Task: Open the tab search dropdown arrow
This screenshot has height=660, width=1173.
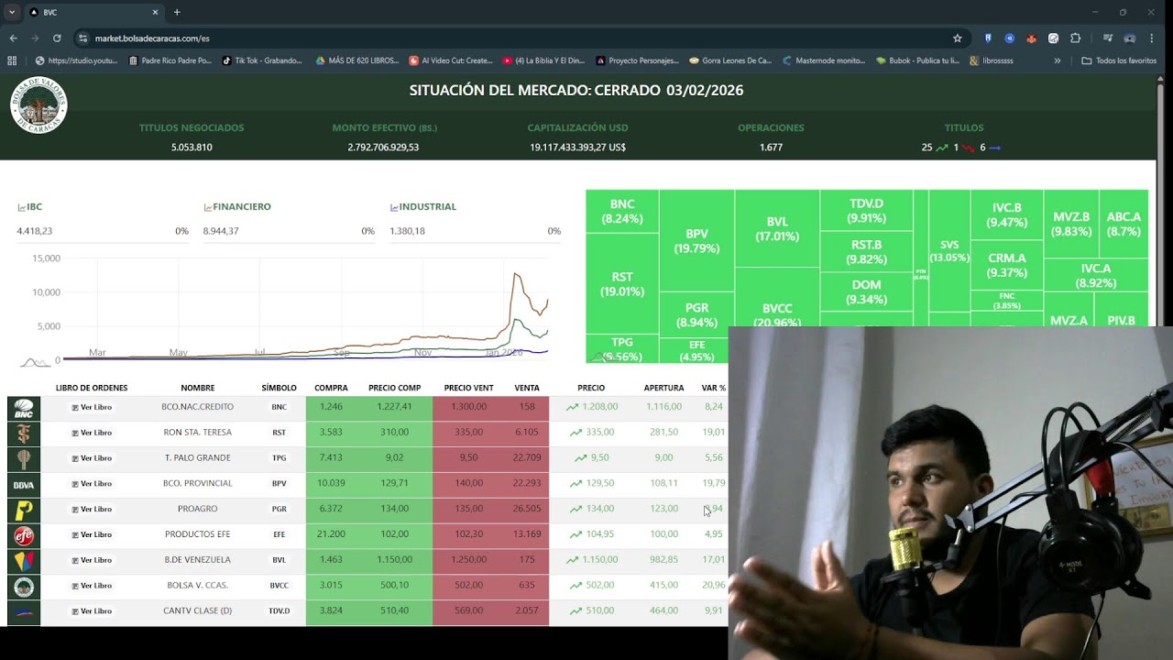Action: point(12,12)
